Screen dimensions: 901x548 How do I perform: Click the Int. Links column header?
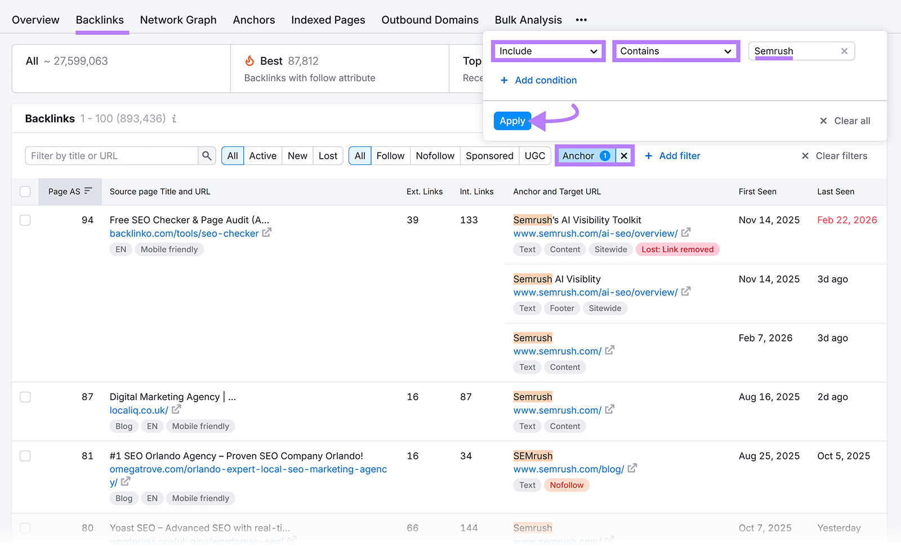coord(476,191)
